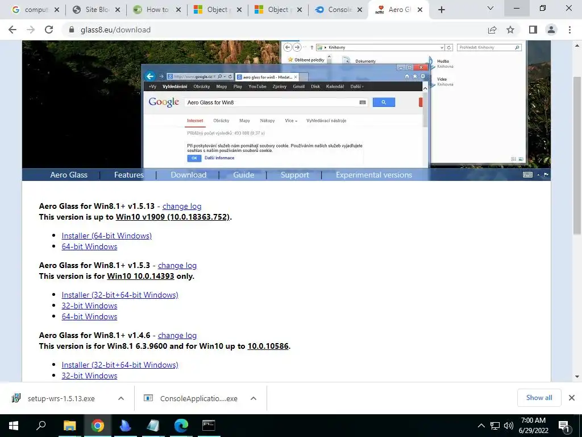Open a new tab
This screenshot has height=437, width=582.
coord(441,10)
